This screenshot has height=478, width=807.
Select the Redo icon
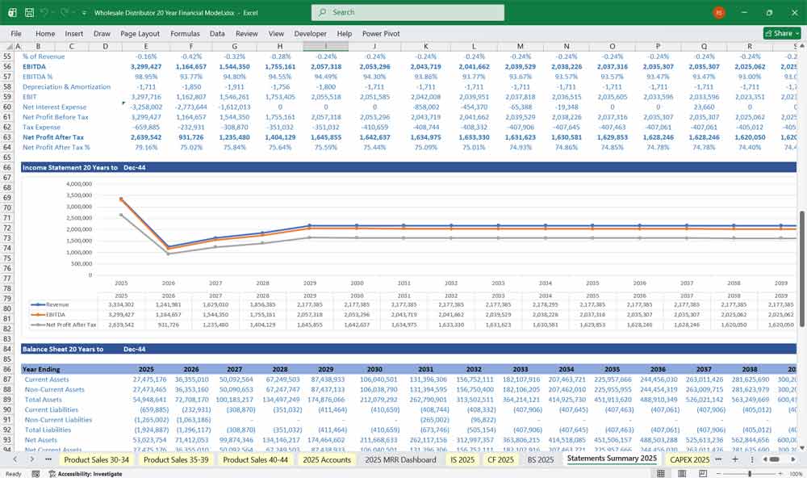point(61,13)
